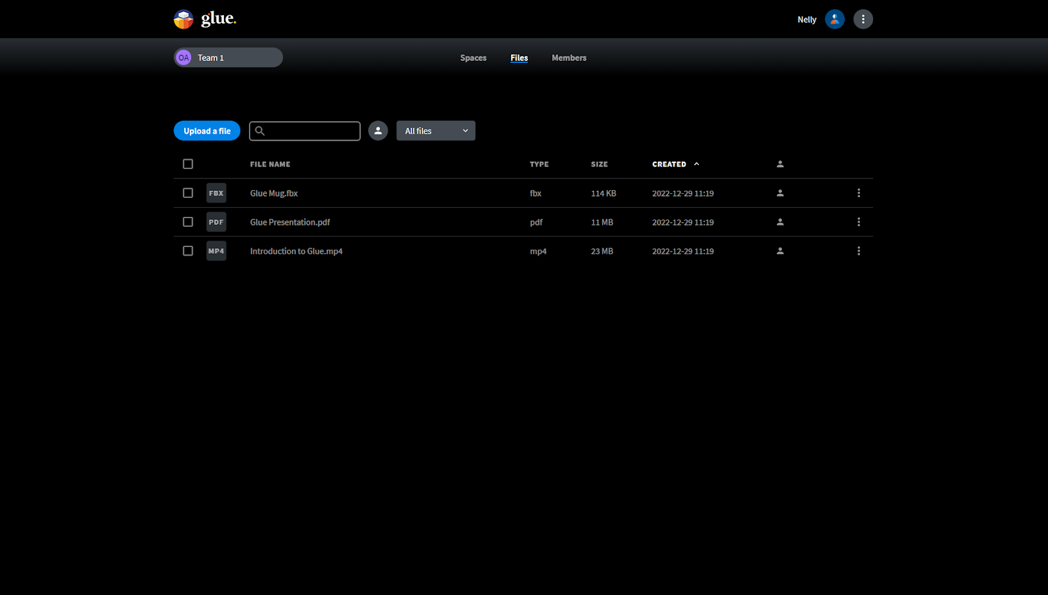This screenshot has height=595, width=1048.
Task: Click the created date of Introduction to Glue.mp4
Action: tap(683, 251)
